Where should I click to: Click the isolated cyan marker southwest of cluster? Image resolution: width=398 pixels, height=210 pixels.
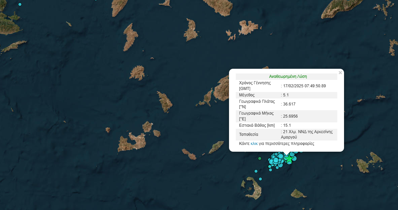click(x=256, y=171)
